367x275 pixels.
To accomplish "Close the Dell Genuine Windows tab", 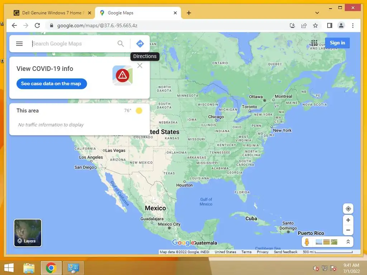I will 89,13.
